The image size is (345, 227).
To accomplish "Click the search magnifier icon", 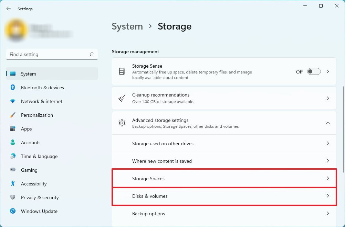I will [92, 54].
